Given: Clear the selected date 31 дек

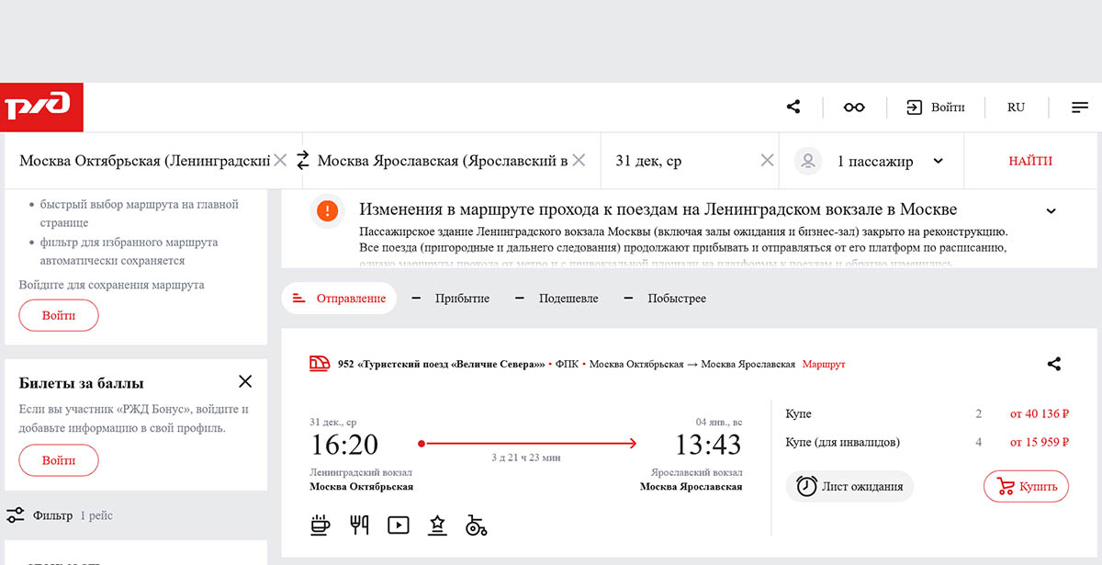Looking at the screenshot, I should (x=767, y=161).
